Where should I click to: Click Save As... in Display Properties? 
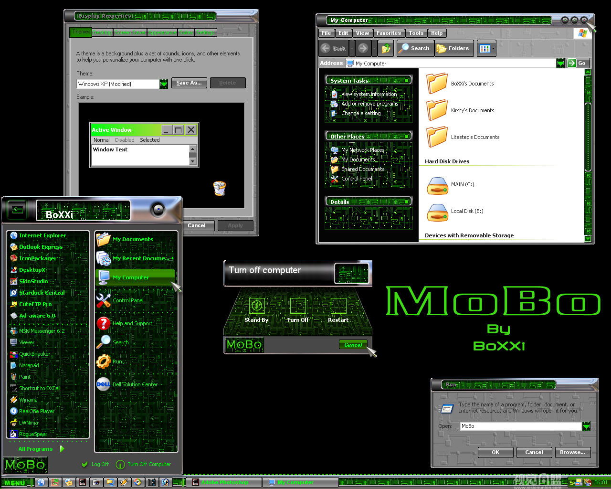pos(189,83)
